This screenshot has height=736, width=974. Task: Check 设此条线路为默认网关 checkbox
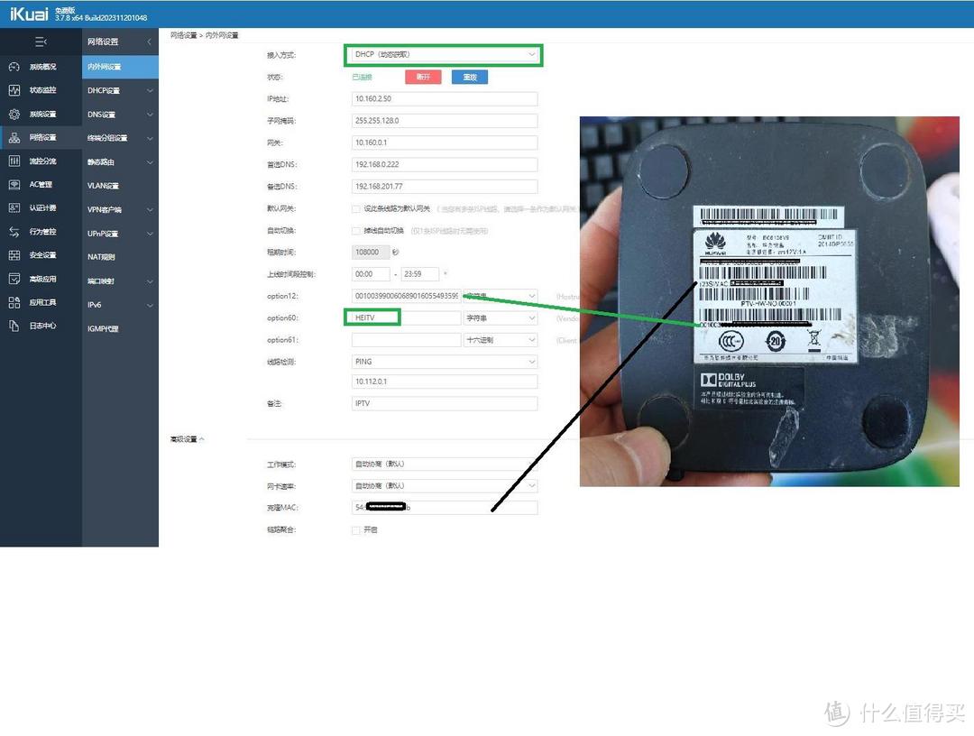356,208
